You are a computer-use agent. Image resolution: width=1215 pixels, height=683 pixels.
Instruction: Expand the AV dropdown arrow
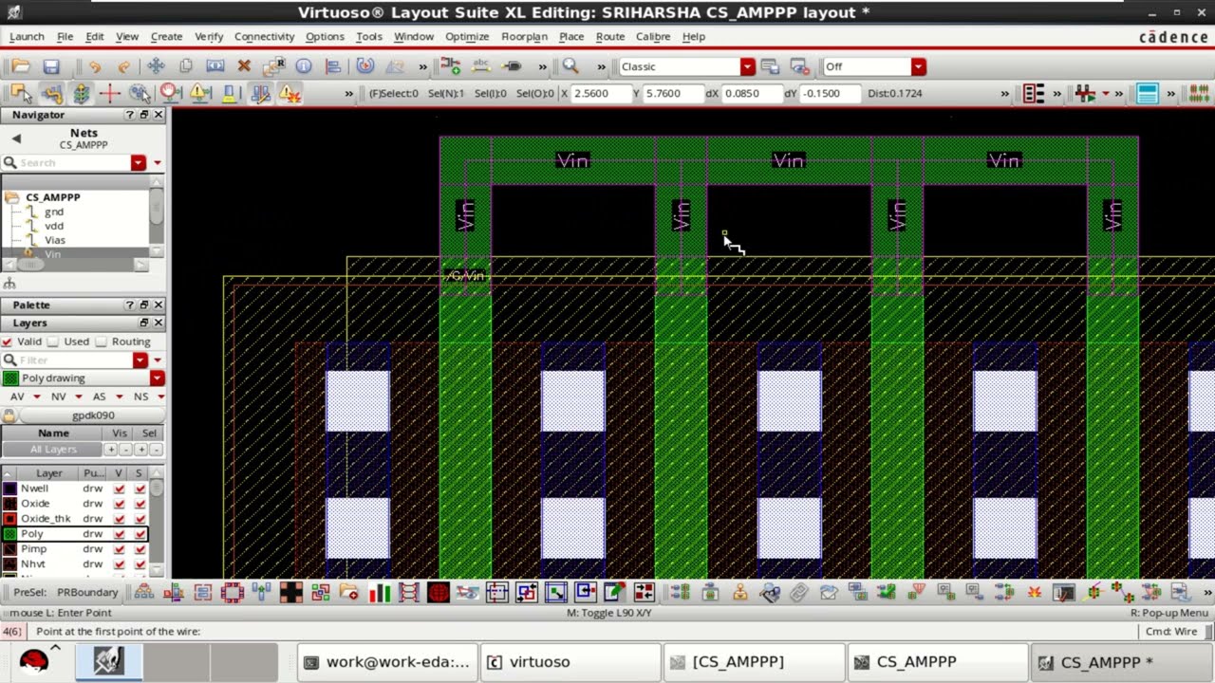coord(37,397)
